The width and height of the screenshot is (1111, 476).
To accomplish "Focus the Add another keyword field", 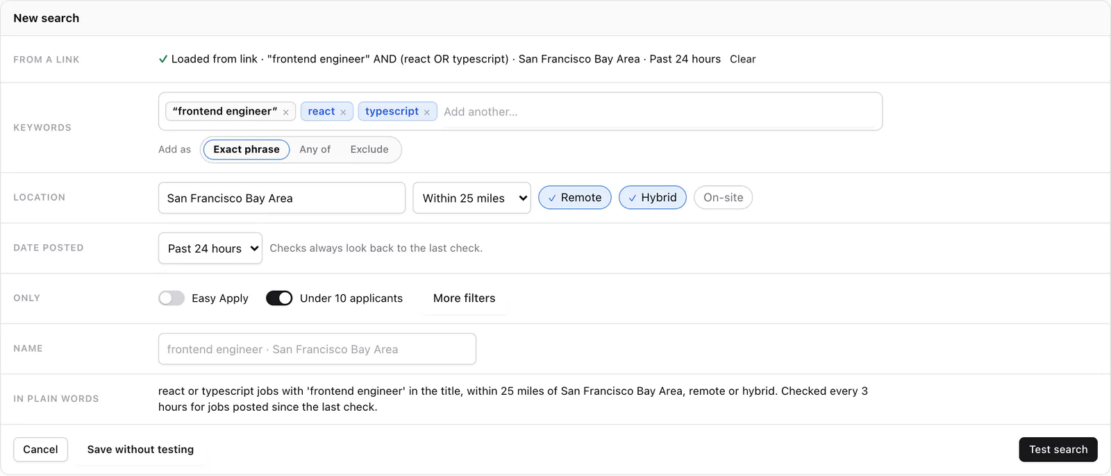I will pyautogui.click(x=660, y=112).
